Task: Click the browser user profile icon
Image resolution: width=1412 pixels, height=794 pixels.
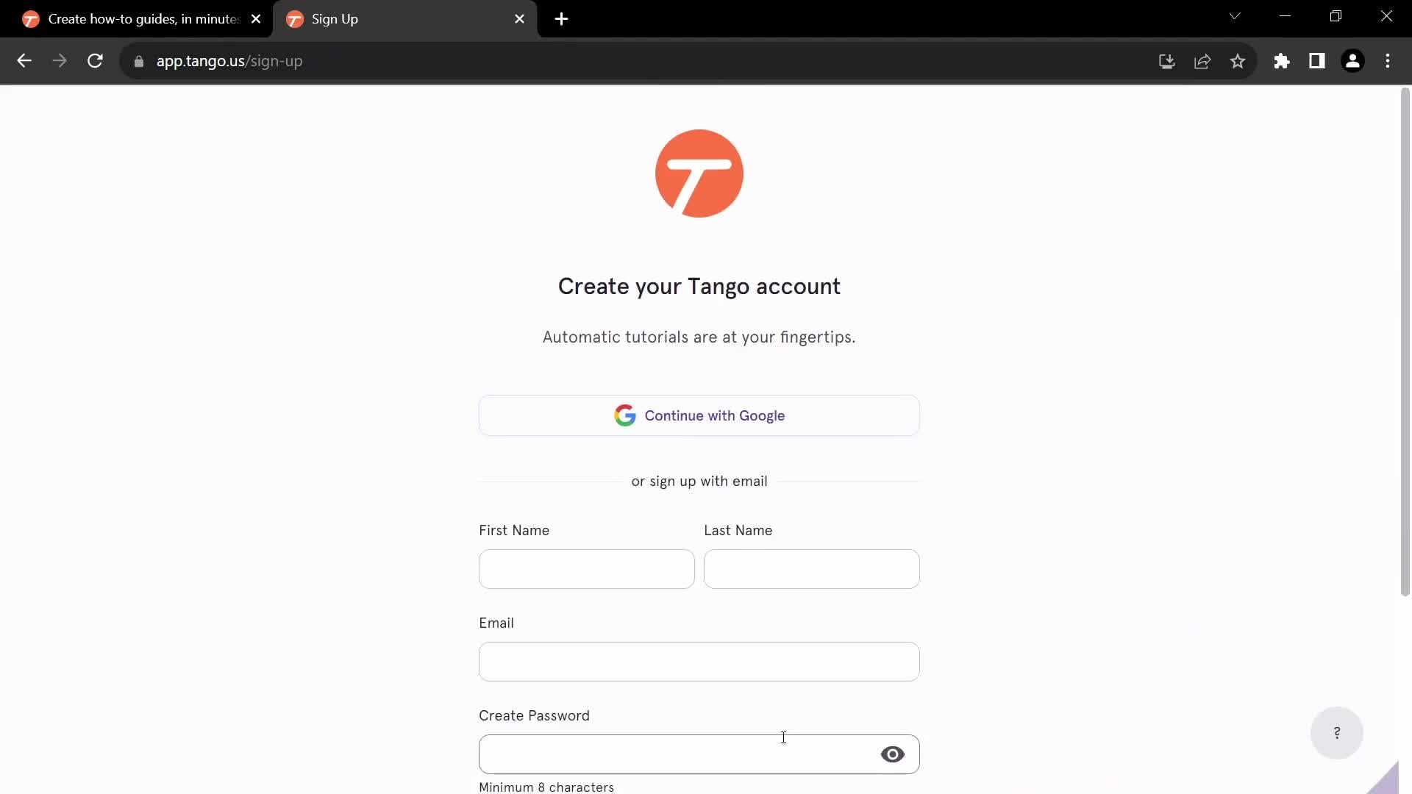Action: [x=1354, y=60]
